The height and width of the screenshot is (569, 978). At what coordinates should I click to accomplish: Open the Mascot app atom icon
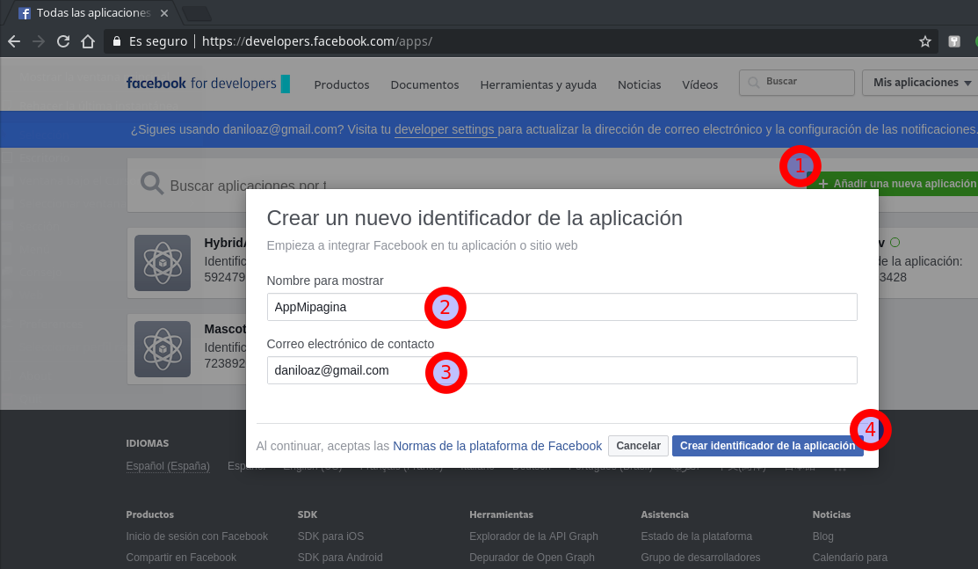coord(163,349)
